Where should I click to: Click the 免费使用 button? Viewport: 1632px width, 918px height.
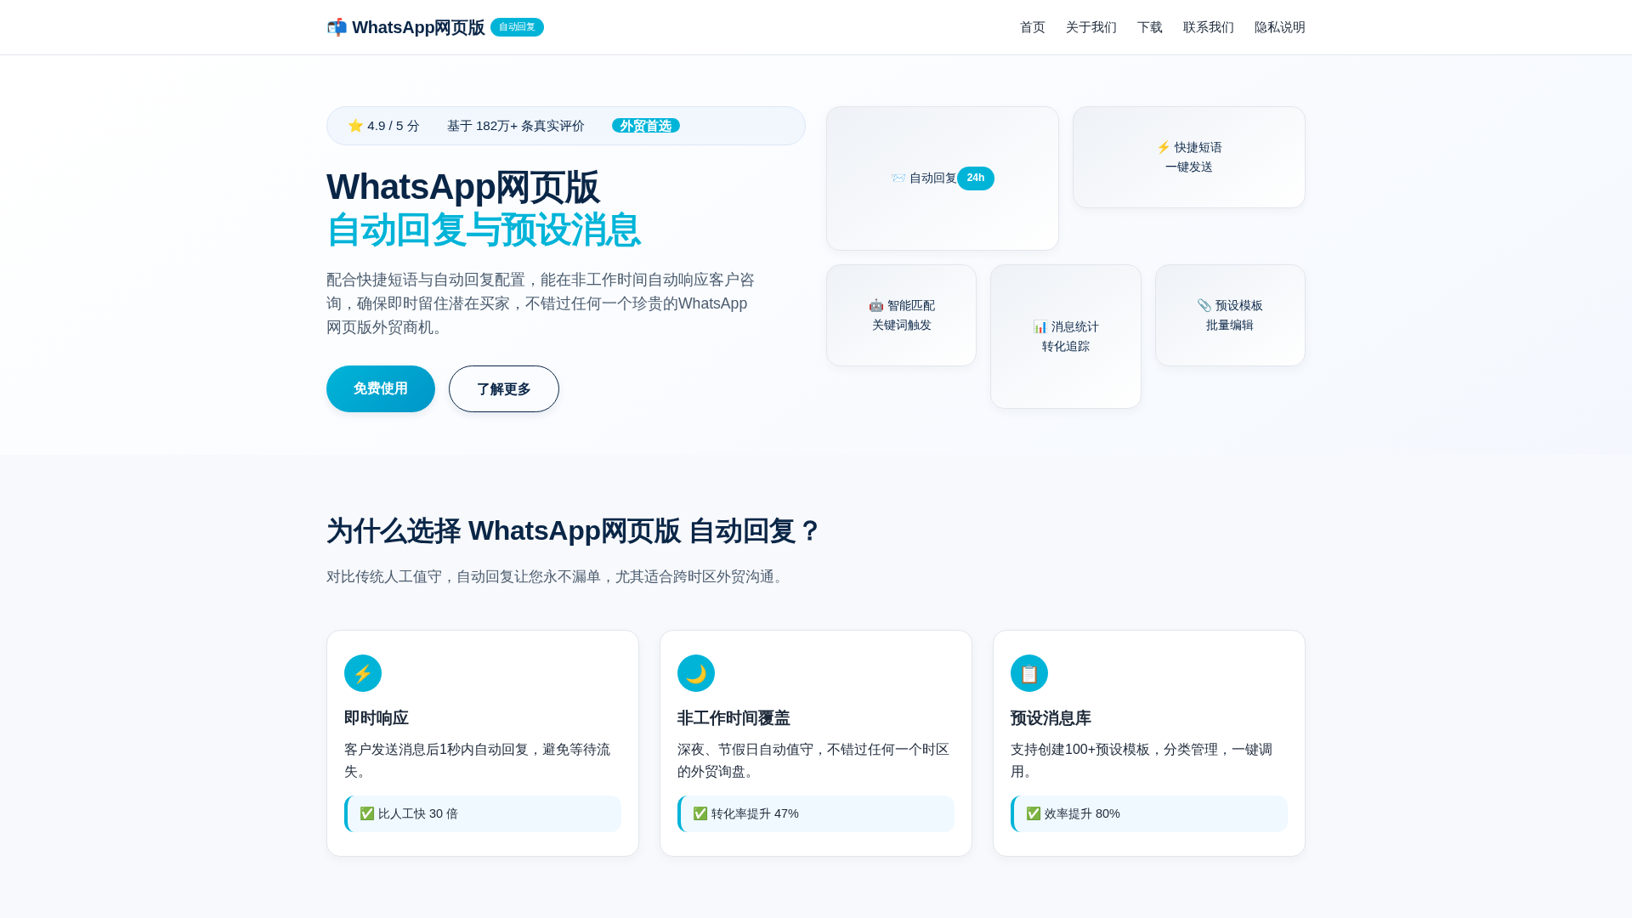(381, 388)
